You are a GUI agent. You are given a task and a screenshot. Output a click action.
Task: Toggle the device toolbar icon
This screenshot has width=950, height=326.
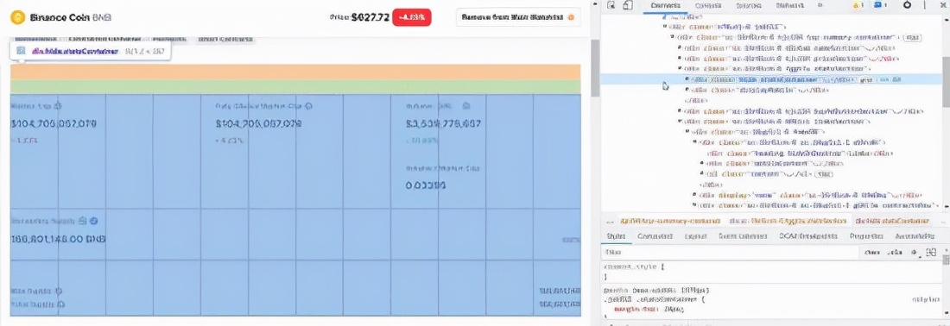(x=628, y=5)
